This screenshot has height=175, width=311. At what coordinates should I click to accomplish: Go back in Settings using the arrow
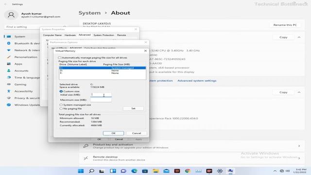click(5, 4)
